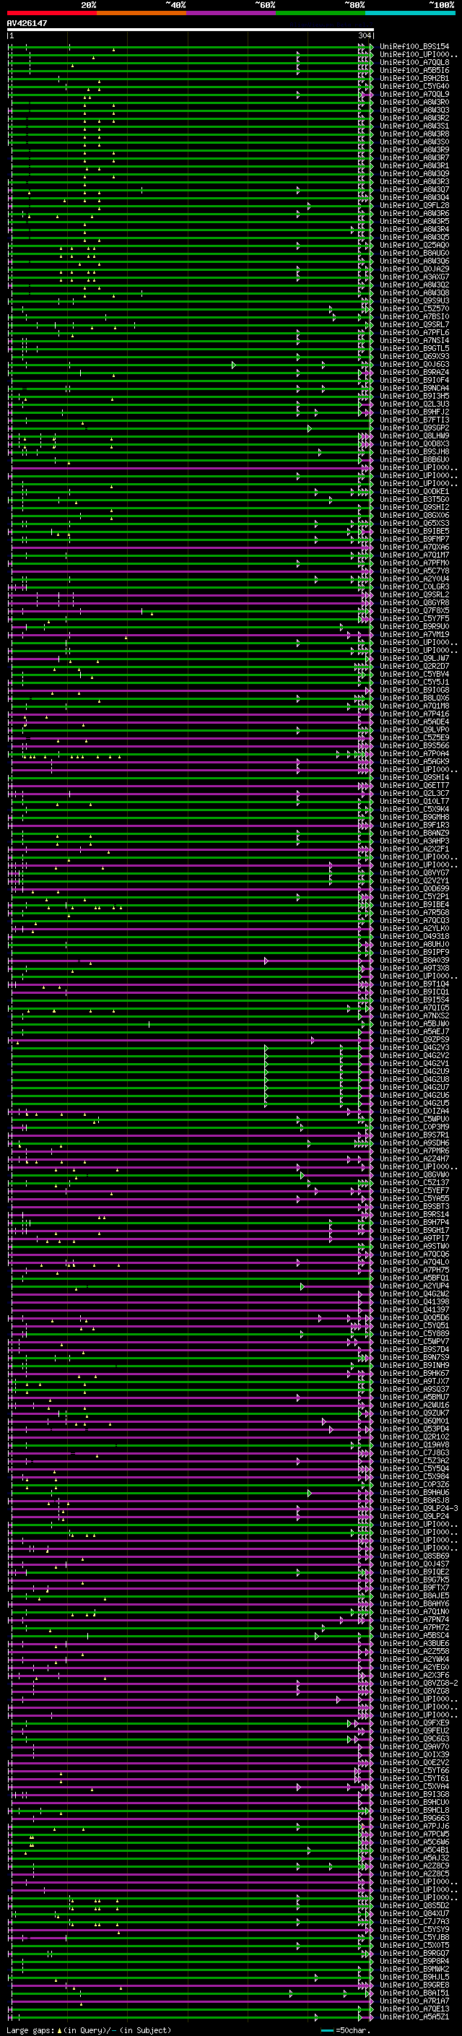Select the UniRef100_B9RGQ7 label
This screenshot has height=2036, width=462.
tap(414, 1953)
